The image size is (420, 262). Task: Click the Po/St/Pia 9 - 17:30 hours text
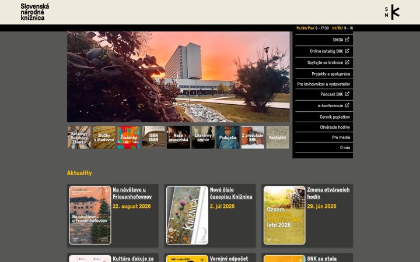coord(312,28)
